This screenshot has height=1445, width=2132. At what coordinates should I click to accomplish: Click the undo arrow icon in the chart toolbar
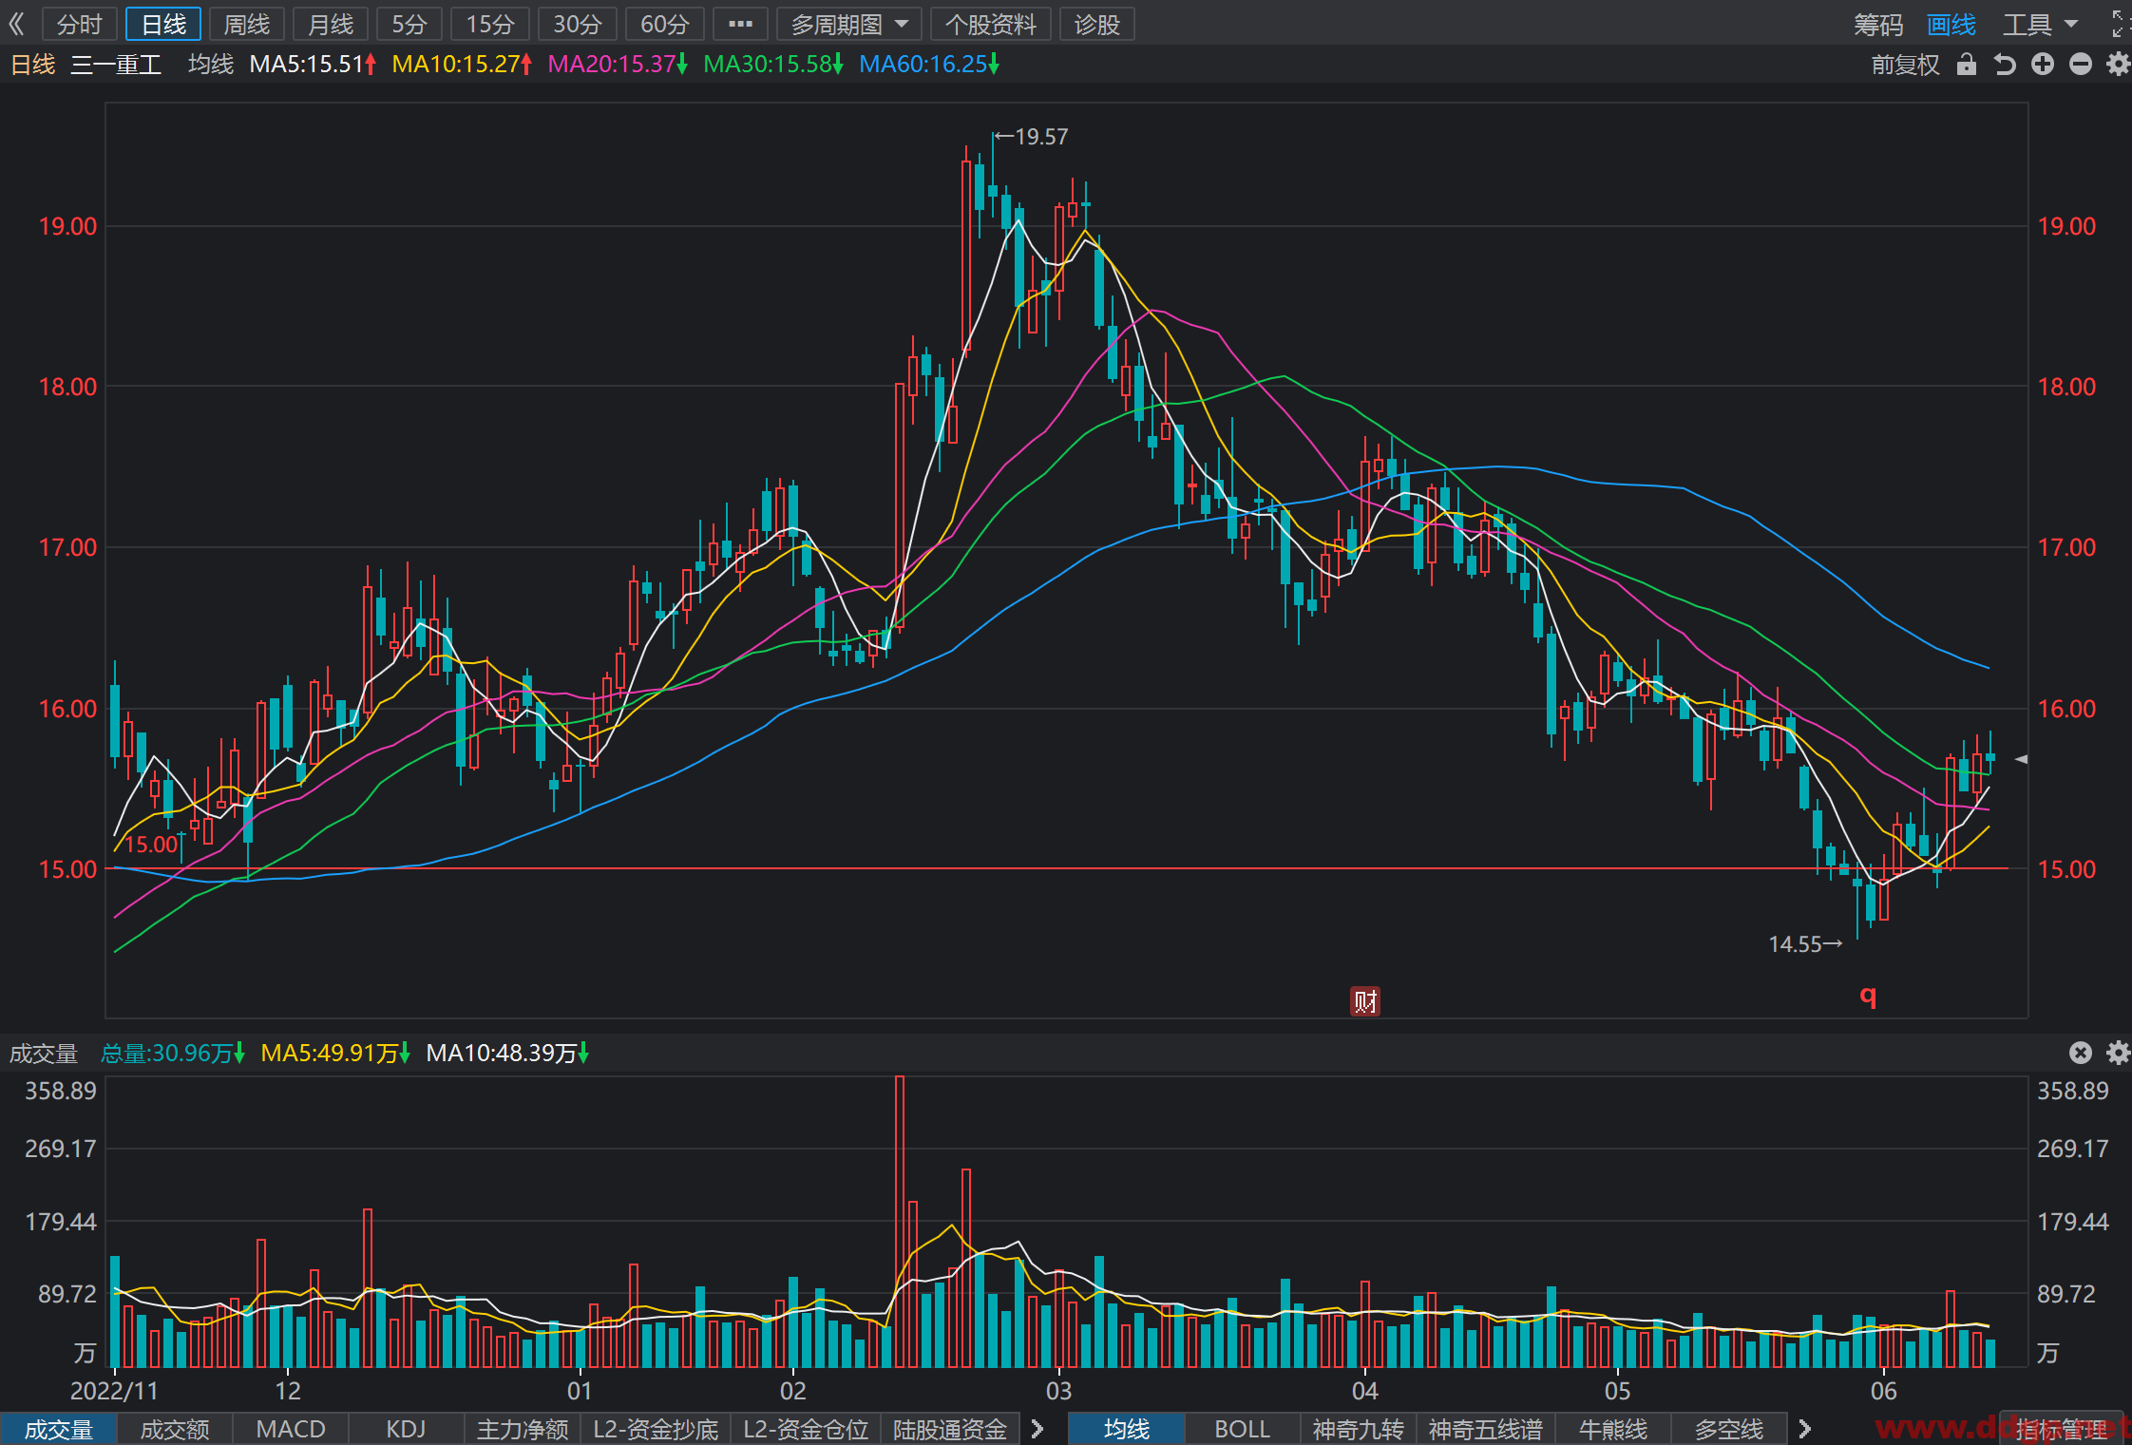[2005, 65]
